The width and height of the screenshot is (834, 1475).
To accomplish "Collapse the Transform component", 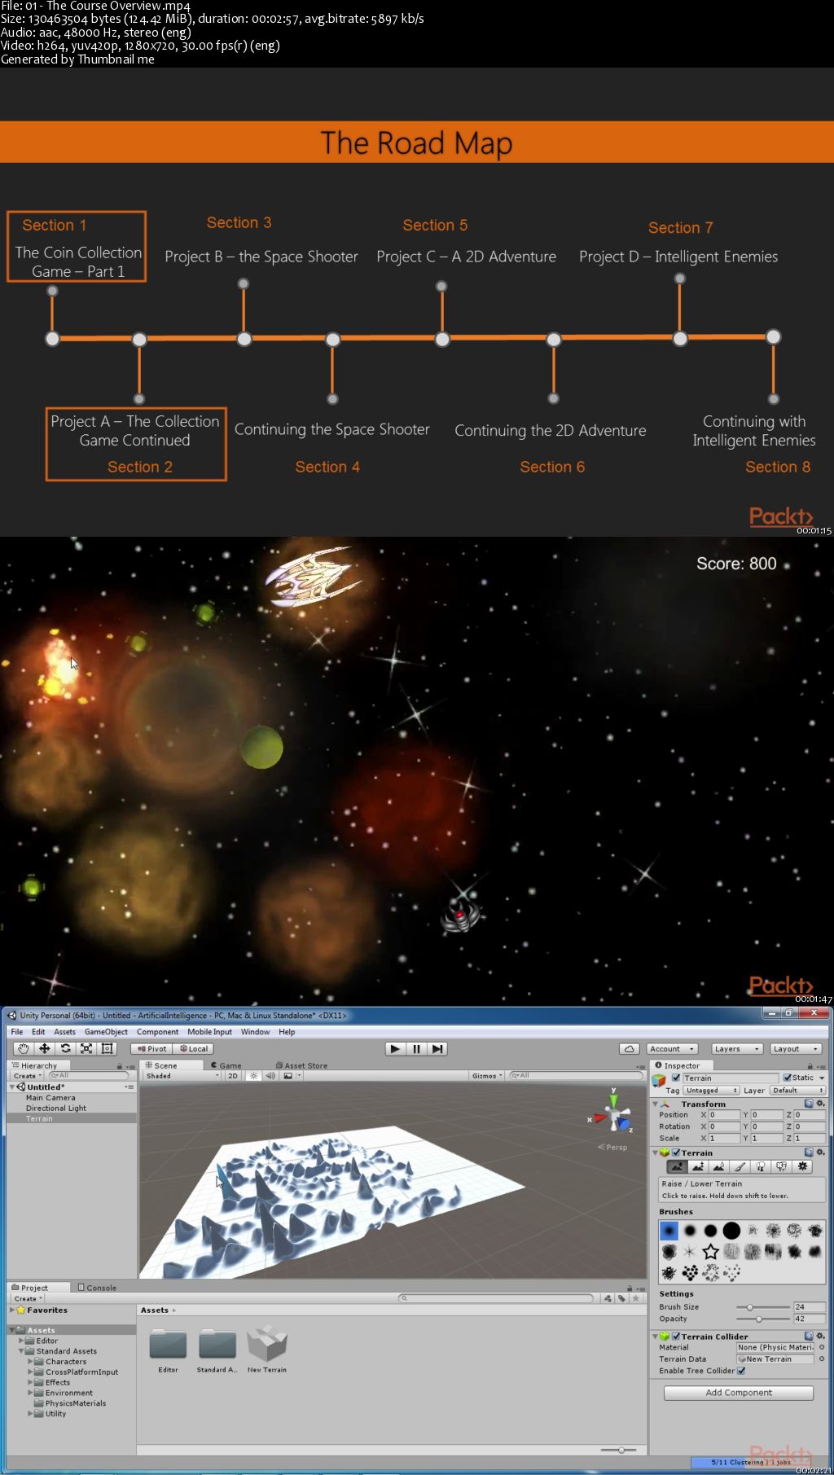I will point(655,1104).
